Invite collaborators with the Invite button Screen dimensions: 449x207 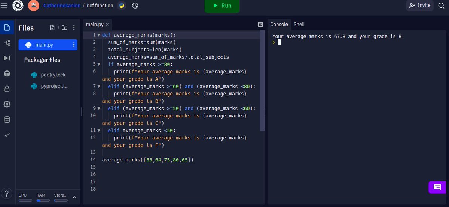coord(419,6)
